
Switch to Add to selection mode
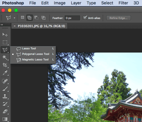[29, 18]
